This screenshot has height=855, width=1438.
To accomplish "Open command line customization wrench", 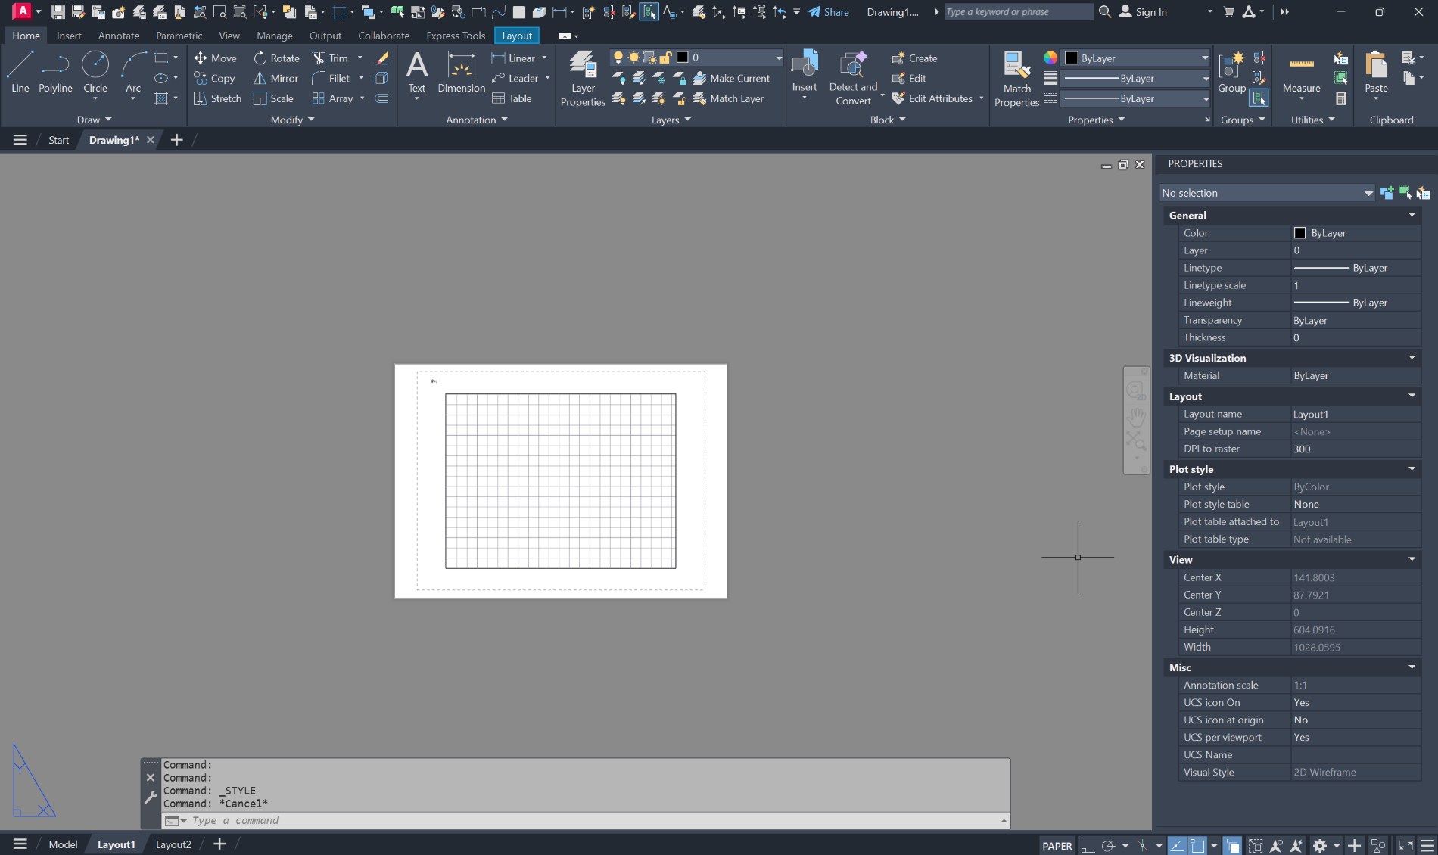I will (150, 797).
